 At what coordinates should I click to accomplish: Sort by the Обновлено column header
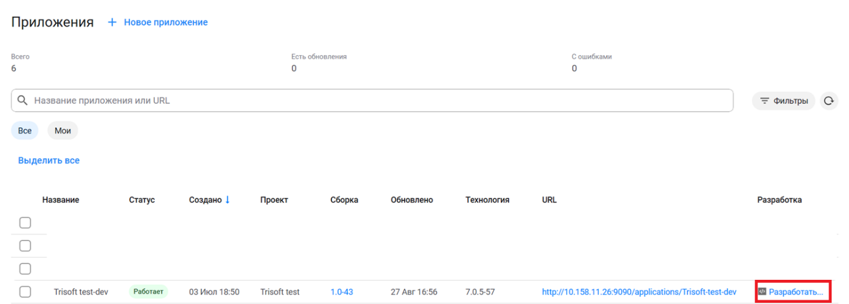coord(412,200)
